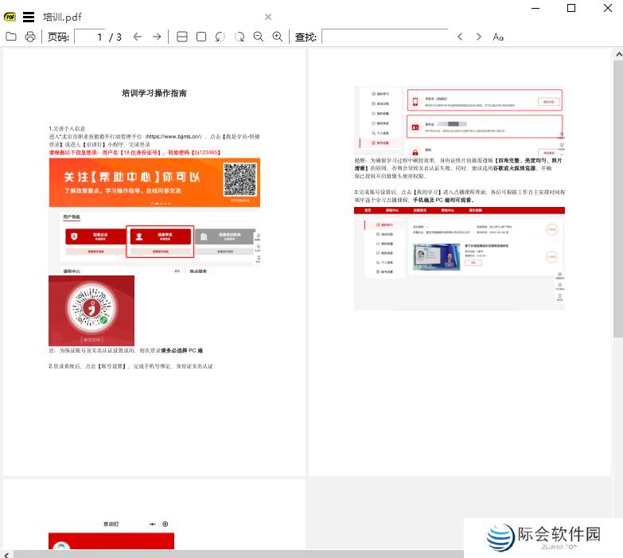Zoom in with the magnifier plus icon
The width and height of the screenshot is (623, 558).
pos(278,37)
